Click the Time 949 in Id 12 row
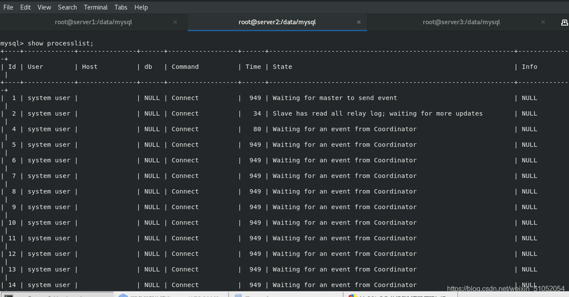 tap(255, 254)
